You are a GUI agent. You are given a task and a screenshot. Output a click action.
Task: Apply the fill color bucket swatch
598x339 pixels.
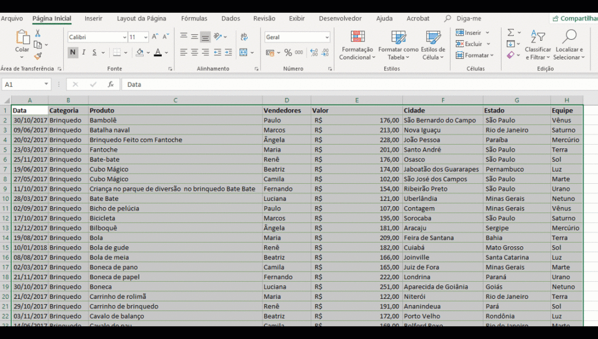[x=140, y=53]
